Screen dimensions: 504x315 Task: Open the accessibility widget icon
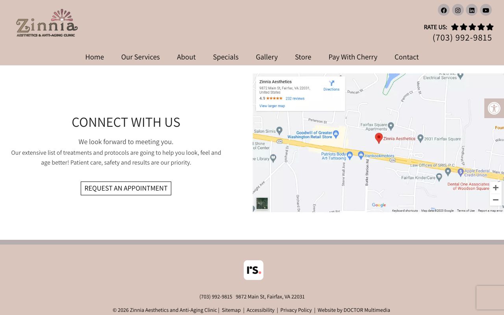pyautogui.click(x=494, y=108)
